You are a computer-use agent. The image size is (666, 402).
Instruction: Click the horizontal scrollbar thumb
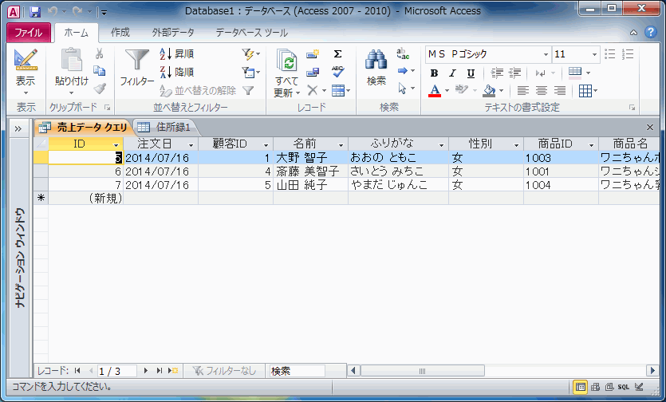click(423, 371)
